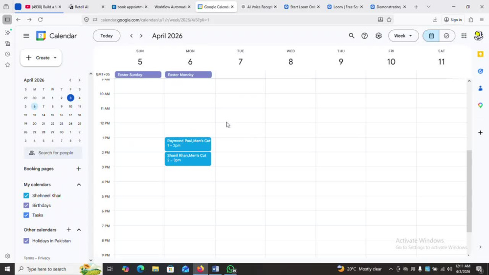This screenshot has width=489, height=275.
Task: Switch to AI Voice Receptionist tab
Action: [259, 7]
